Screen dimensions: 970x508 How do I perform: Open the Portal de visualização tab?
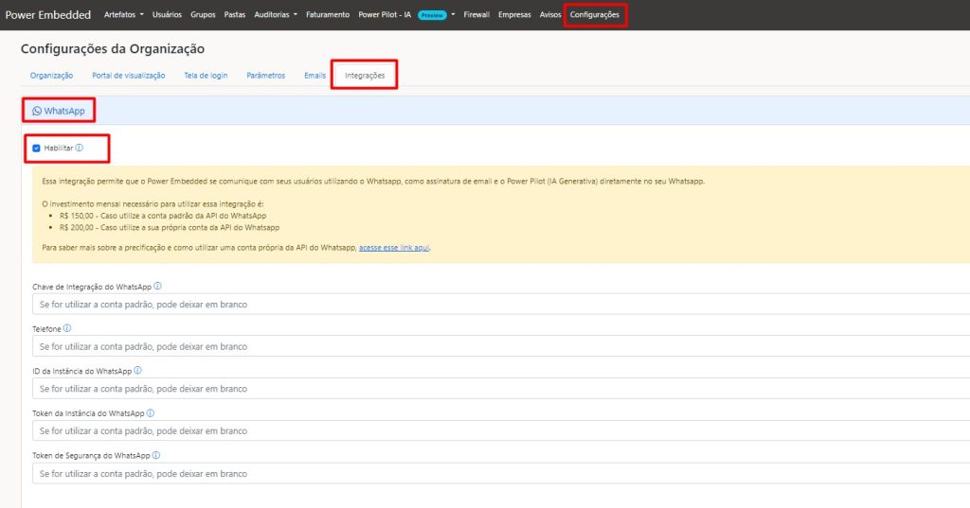click(129, 76)
